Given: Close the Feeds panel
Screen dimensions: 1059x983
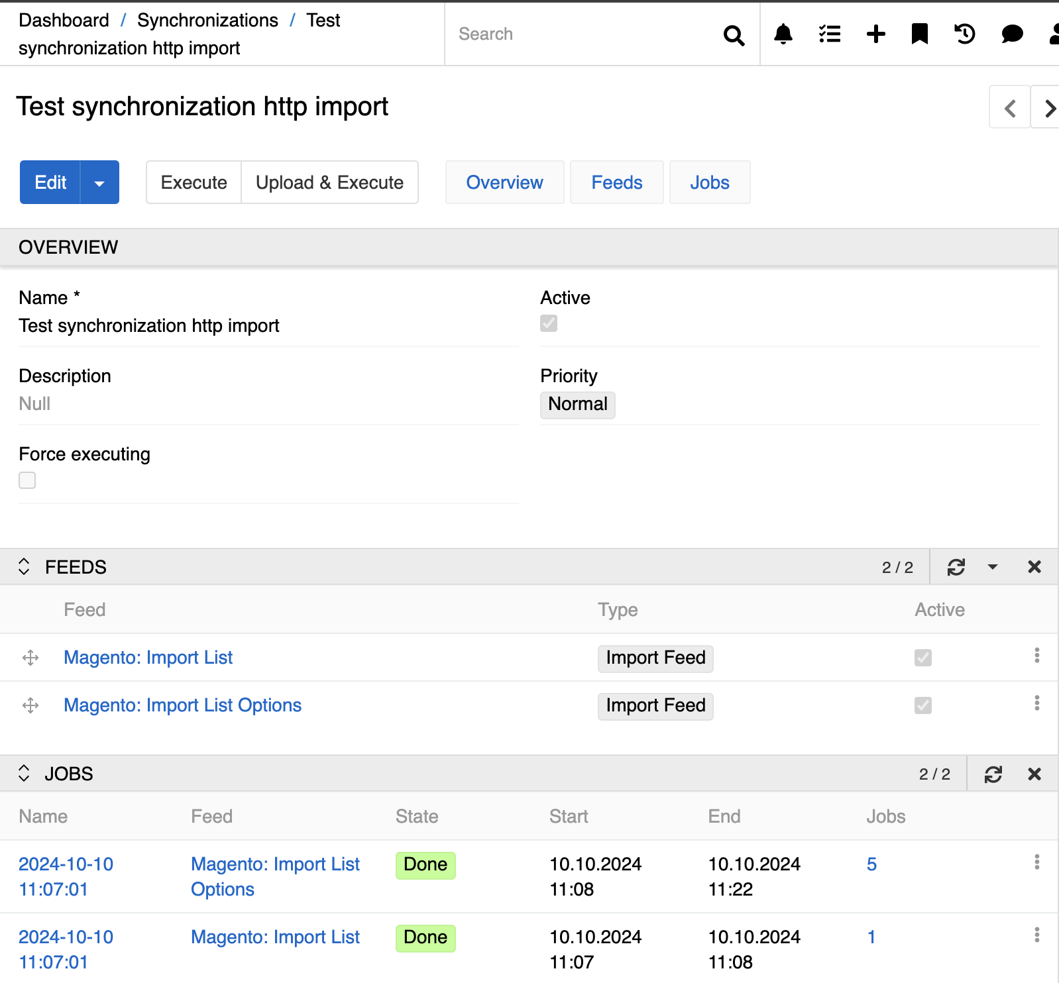Looking at the screenshot, I should point(1034,567).
